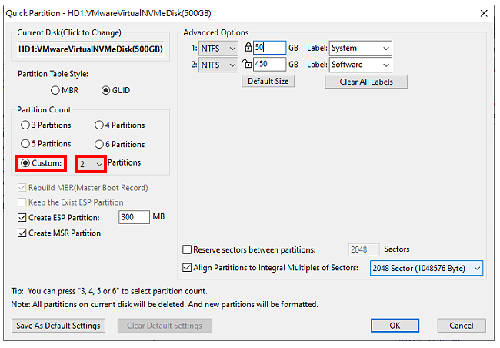Open file system dropdown for partition 2

point(218,65)
